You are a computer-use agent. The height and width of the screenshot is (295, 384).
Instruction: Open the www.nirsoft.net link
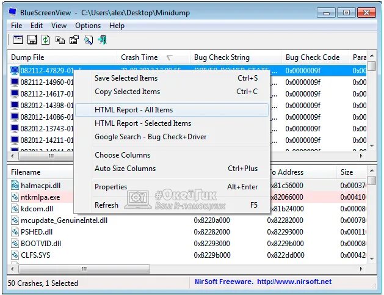click(294, 282)
